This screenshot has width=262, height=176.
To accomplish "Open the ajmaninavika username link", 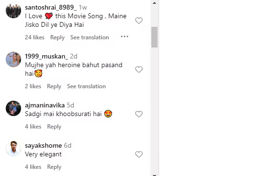I will click(x=45, y=105).
